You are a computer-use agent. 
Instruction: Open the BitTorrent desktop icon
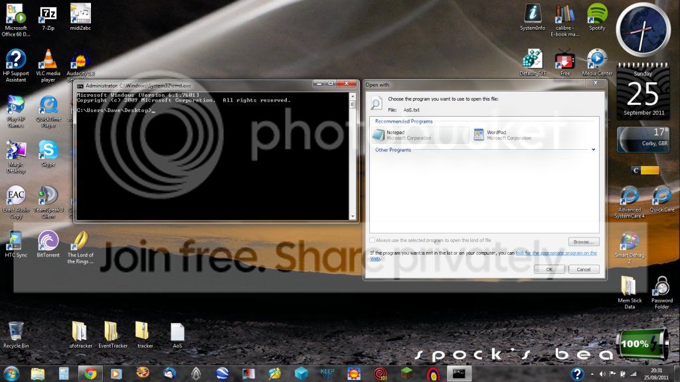click(x=48, y=244)
